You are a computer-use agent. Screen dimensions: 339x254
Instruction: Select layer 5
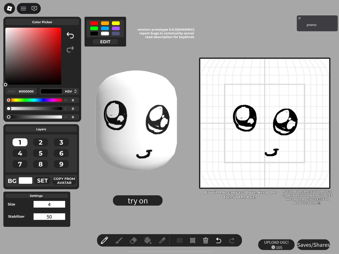click(x=40, y=153)
